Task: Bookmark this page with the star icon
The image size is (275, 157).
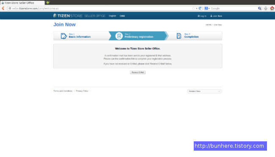Action: (193, 8)
